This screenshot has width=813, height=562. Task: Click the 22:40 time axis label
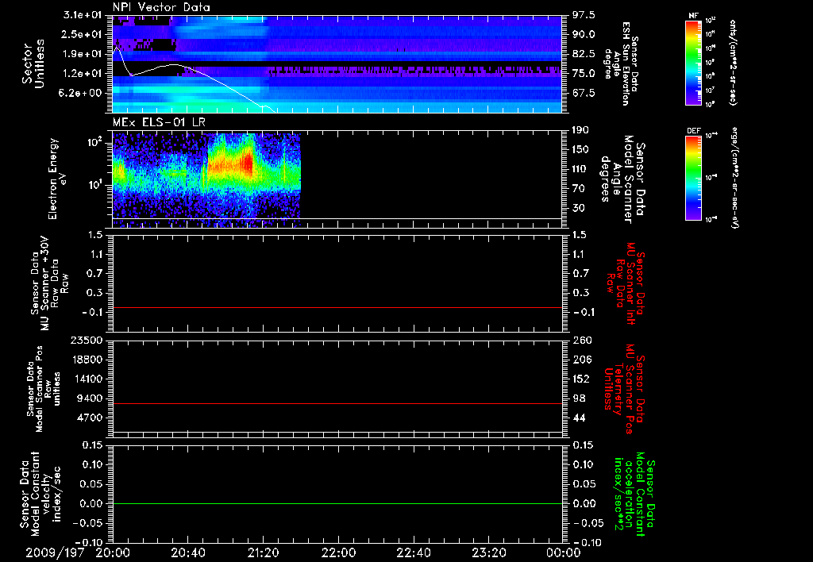click(x=414, y=552)
